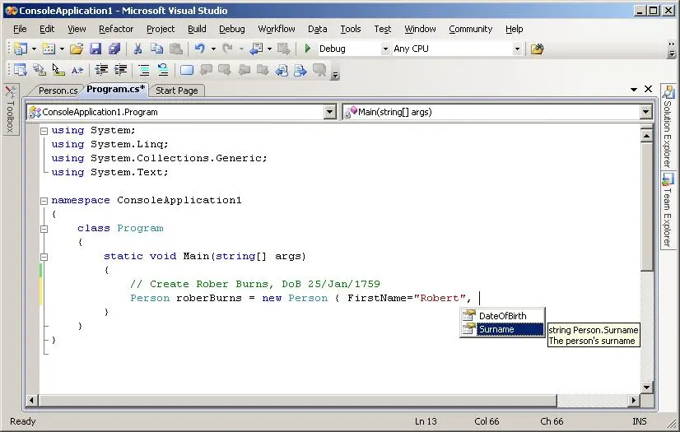Collapse the Main method block
The width and height of the screenshot is (680, 432).
tap(44, 257)
